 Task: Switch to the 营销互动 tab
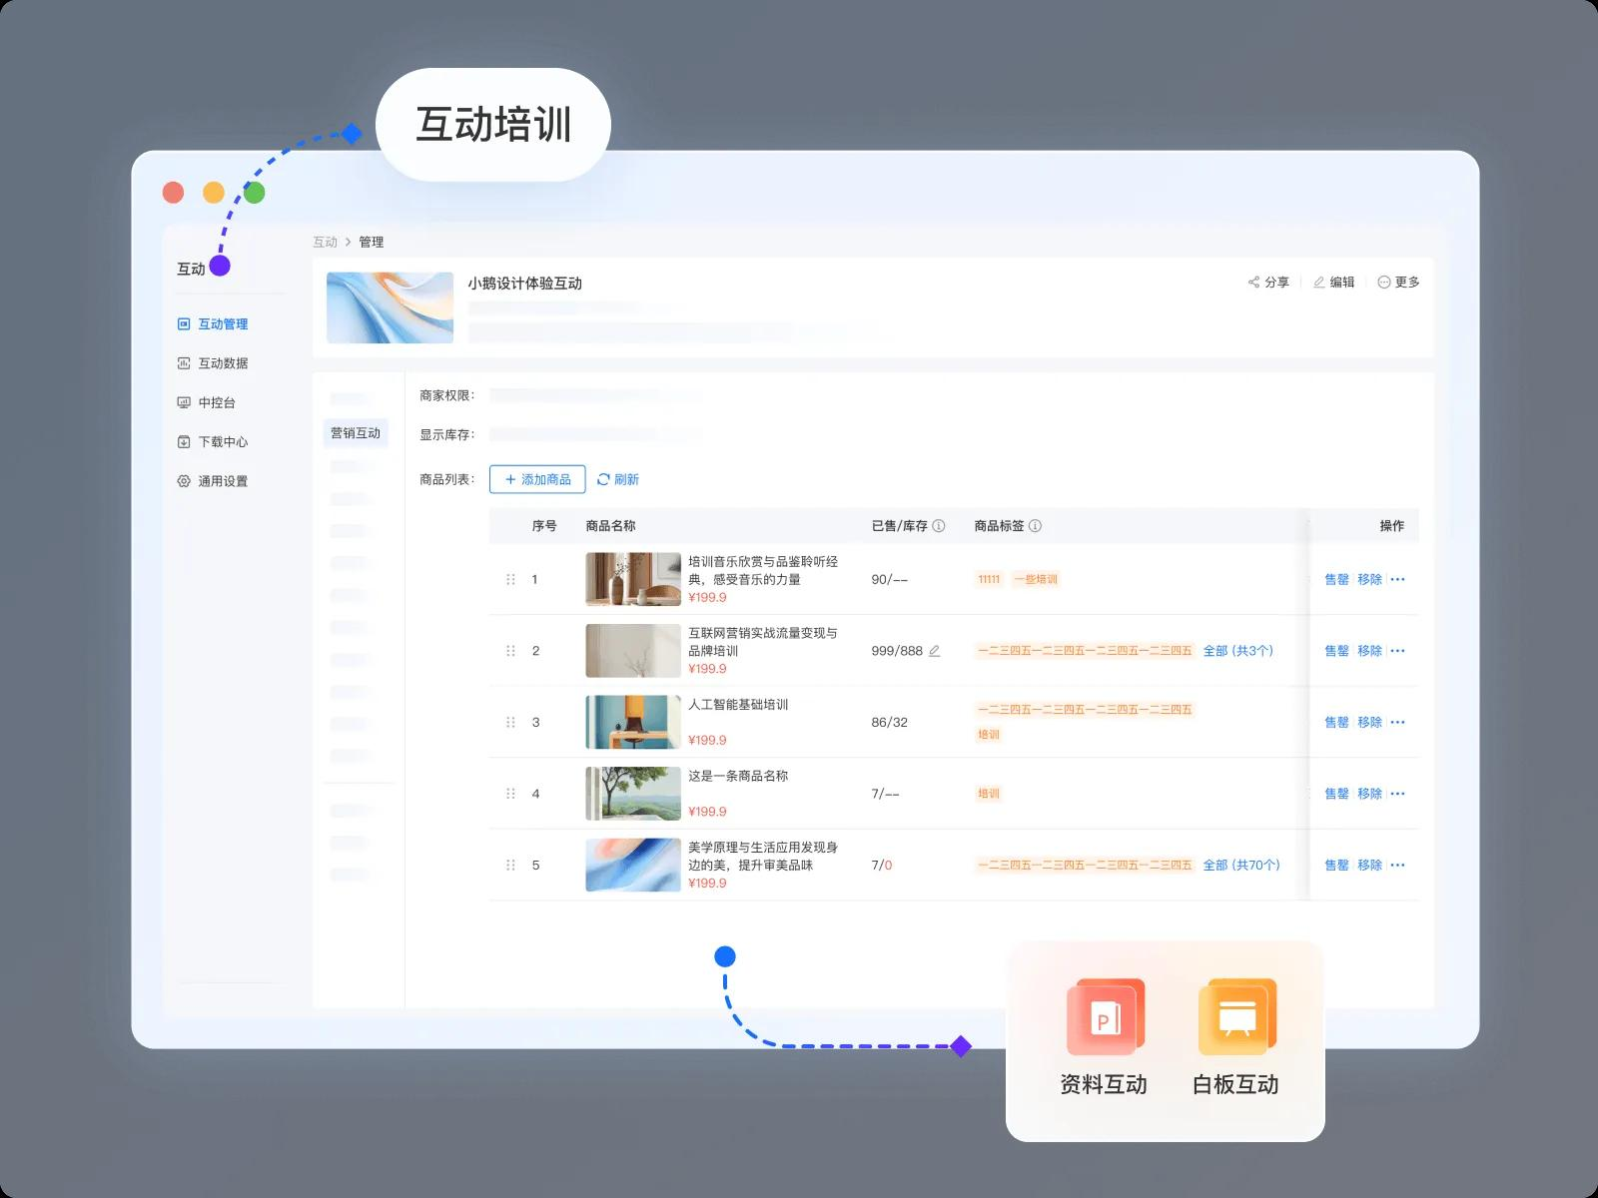356,433
